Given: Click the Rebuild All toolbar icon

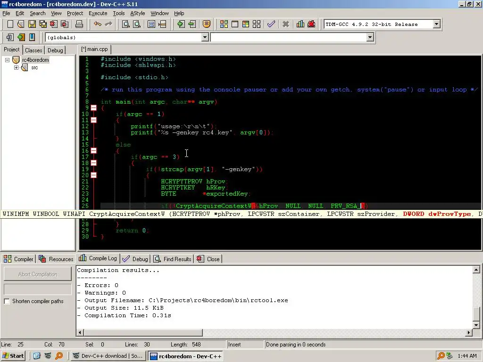Looking at the screenshot, I should tap(257, 24).
